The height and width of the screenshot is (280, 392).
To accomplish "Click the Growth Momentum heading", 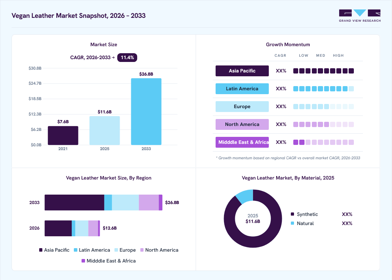I will (x=288, y=44).
